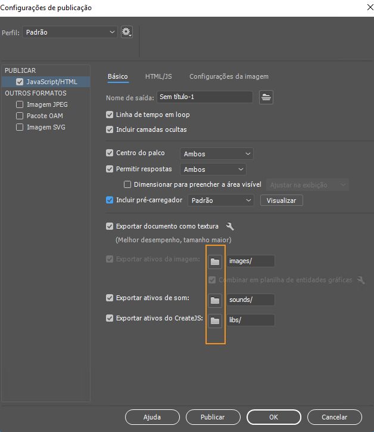Screen dimensions: 374x432
Task: Enable Imagem JPEG format checkbox
Action: click(20, 104)
